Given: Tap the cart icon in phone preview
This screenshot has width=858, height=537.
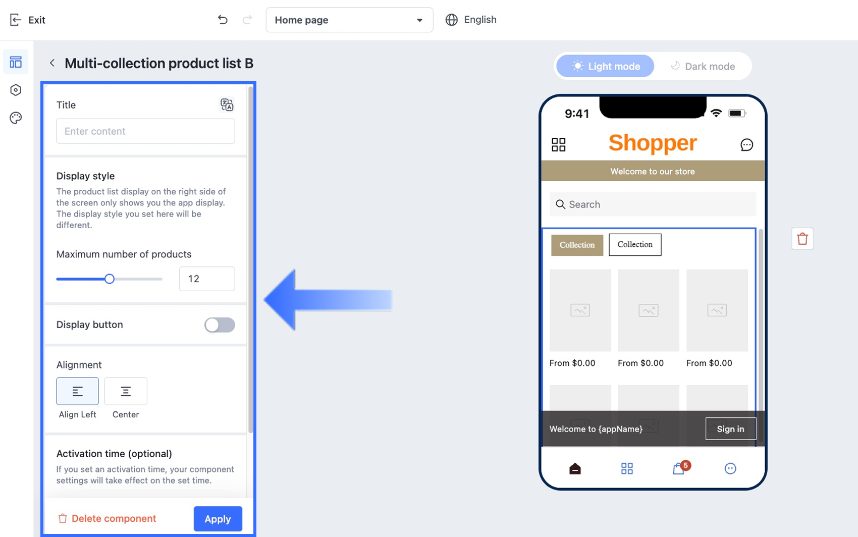Looking at the screenshot, I should [x=679, y=469].
